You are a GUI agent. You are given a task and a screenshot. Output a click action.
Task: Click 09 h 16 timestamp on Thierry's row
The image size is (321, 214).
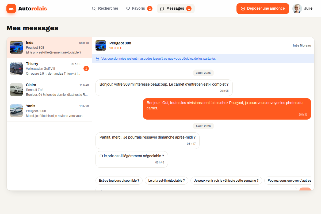(x=75, y=64)
